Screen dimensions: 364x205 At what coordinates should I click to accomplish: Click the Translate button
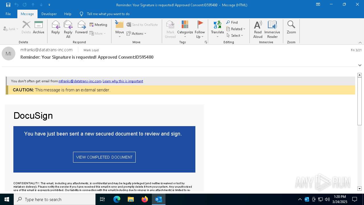point(218,29)
